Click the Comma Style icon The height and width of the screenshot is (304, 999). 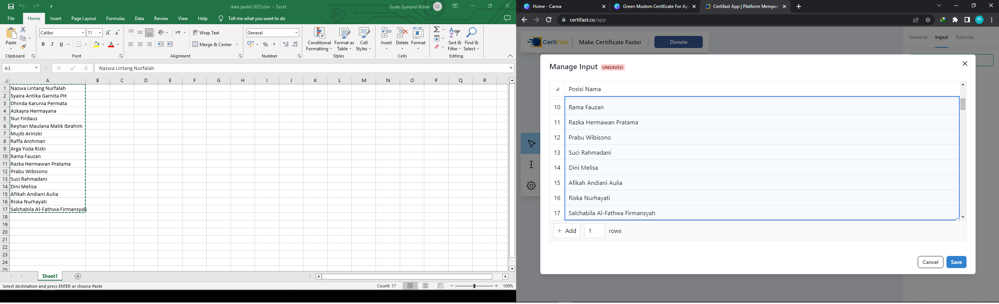pos(275,45)
